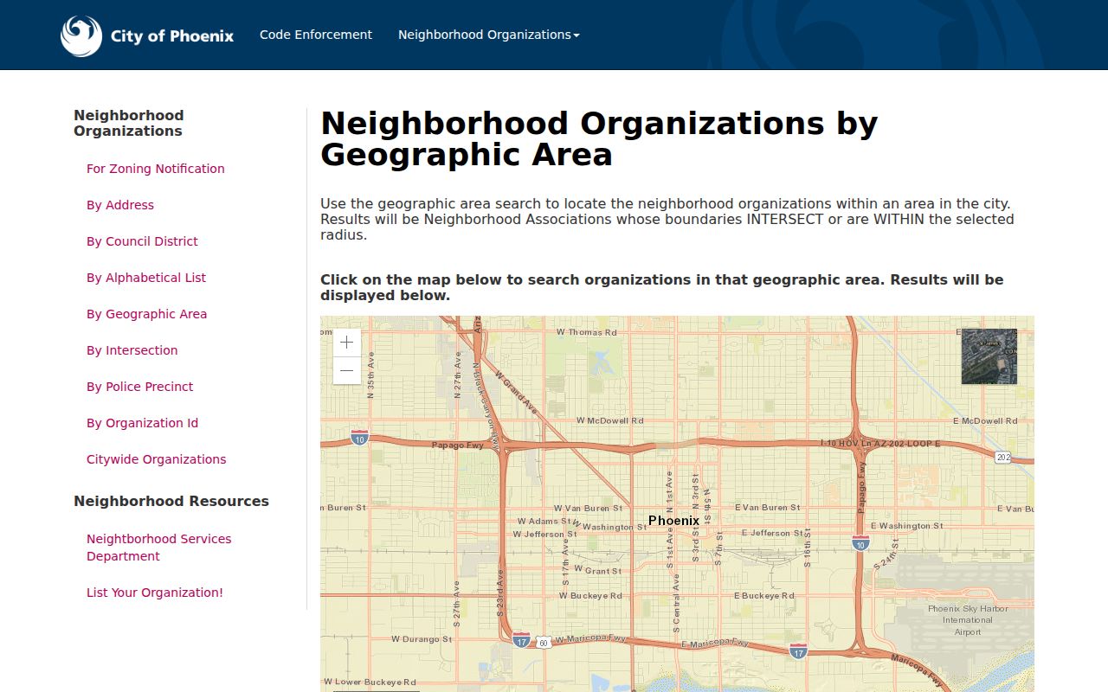Select By Police Precinct link
This screenshot has height=692, width=1108.
click(x=140, y=387)
